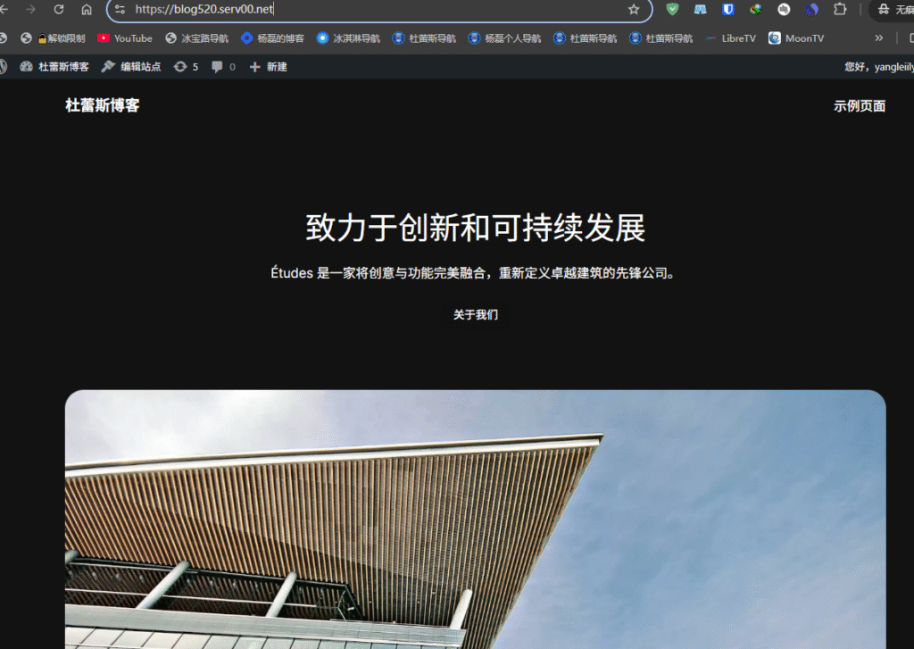Open the 示例页面 navigation item

pos(860,106)
